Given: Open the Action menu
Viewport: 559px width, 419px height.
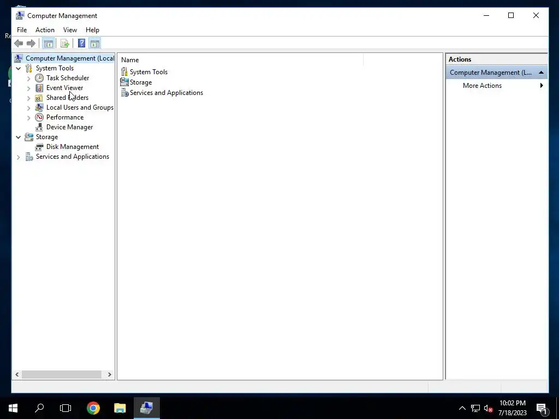Looking at the screenshot, I should [x=45, y=30].
